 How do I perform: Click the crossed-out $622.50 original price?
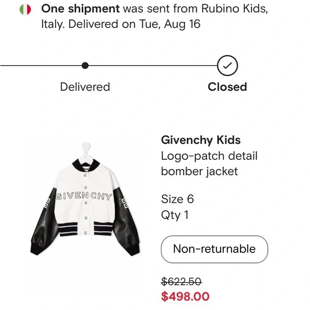[x=182, y=282]
